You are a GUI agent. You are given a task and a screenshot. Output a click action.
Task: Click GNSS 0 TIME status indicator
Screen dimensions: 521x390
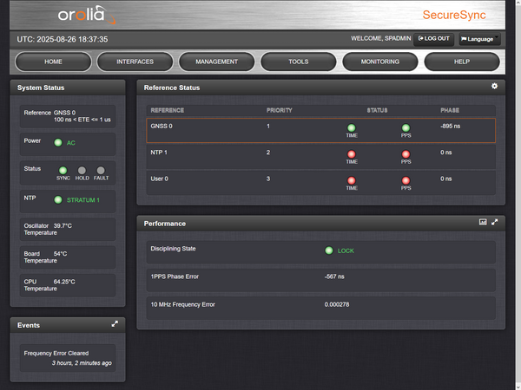351,127
